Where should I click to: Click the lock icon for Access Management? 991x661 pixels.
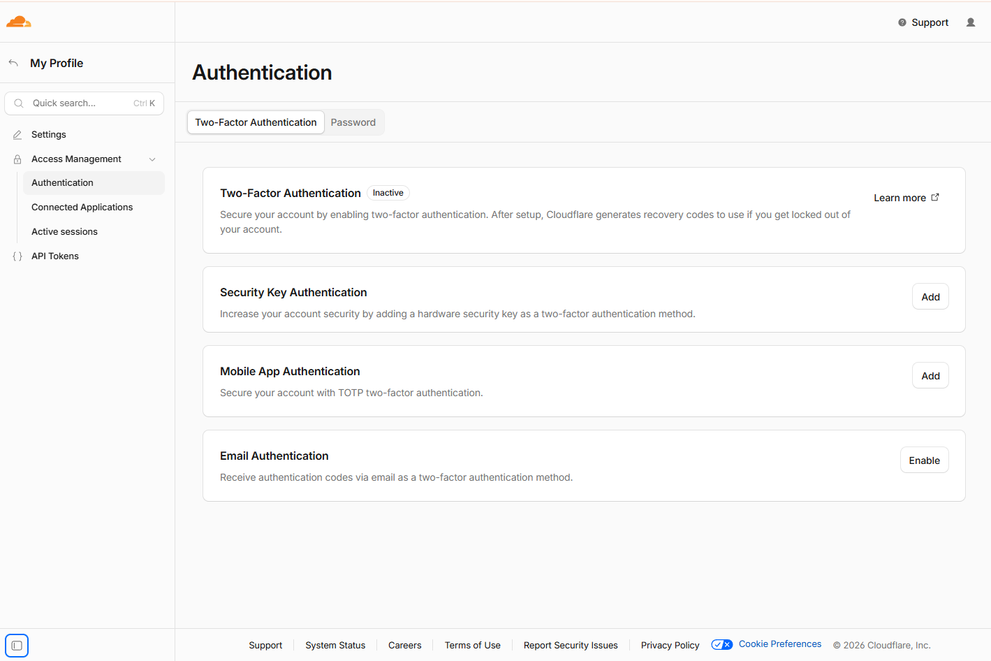tap(17, 159)
